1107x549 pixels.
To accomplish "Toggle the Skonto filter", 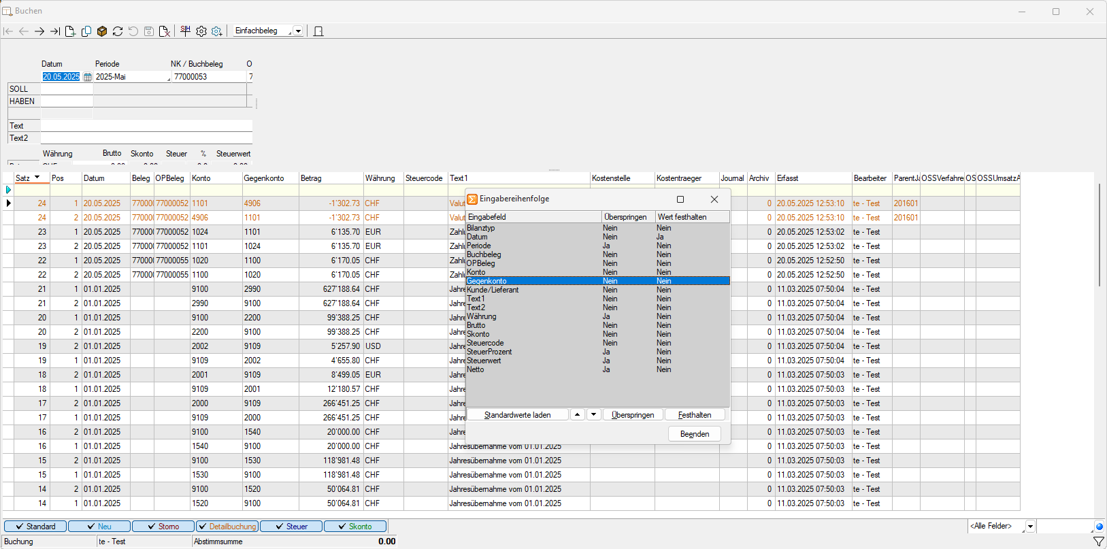I will (x=355, y=527).
